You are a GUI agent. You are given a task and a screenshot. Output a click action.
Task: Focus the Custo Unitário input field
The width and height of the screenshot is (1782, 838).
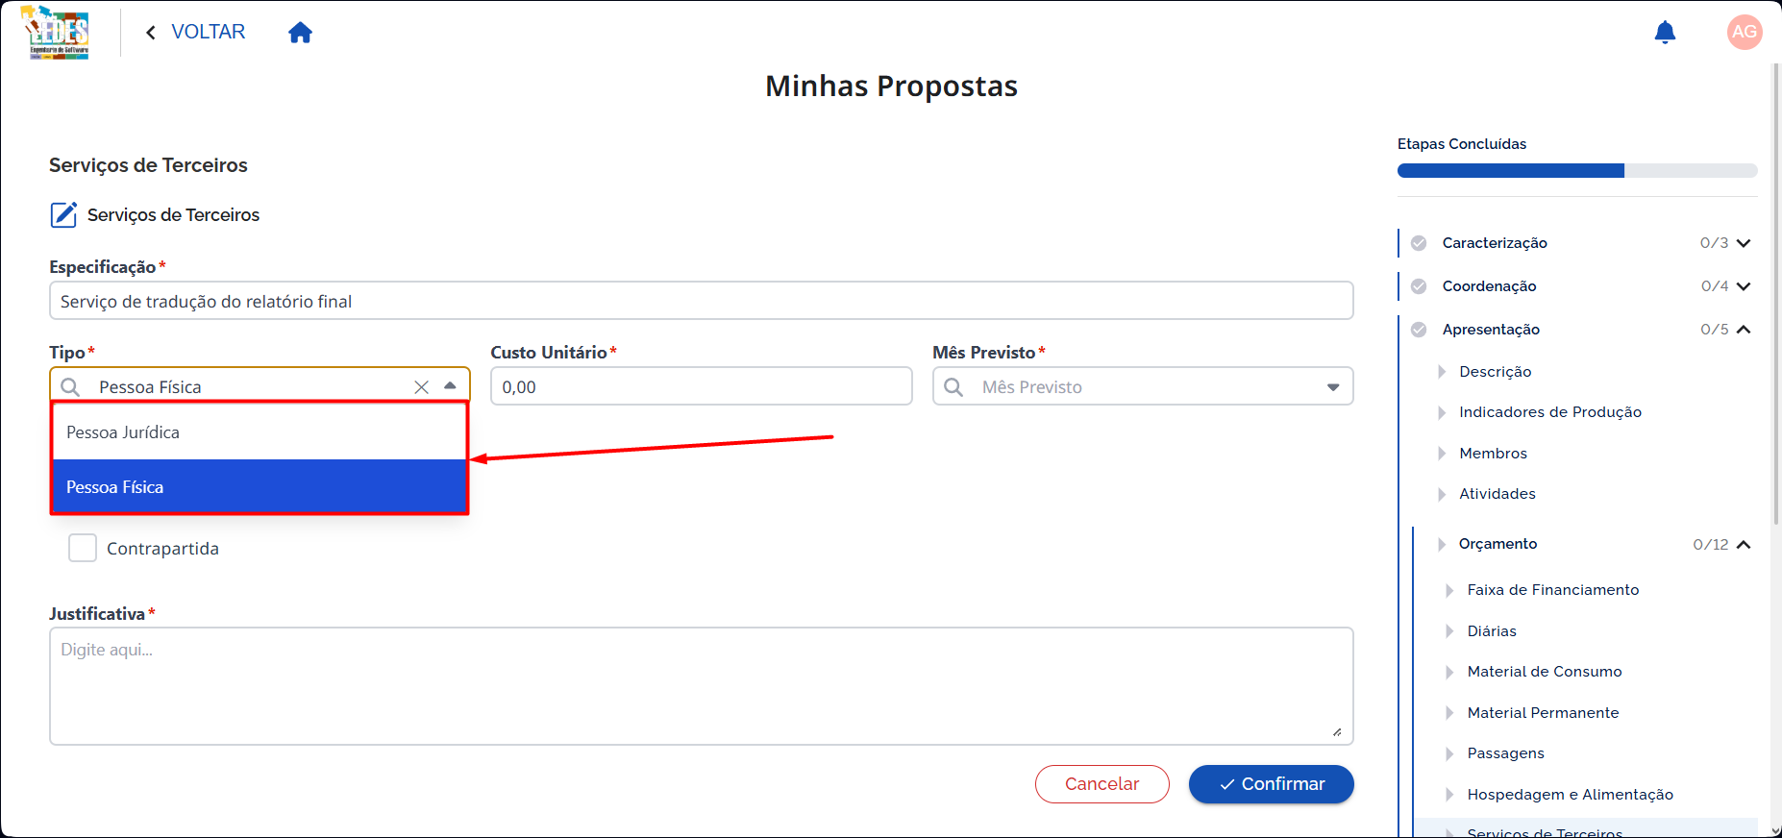[701, 386]
